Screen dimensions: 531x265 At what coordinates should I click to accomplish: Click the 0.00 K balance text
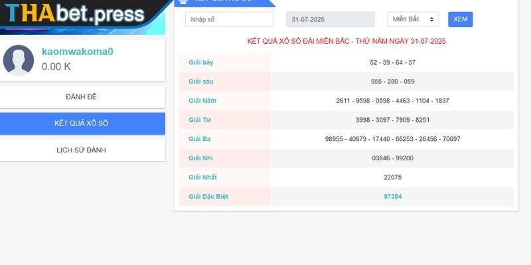pyautogui.click(x=56, y=66)
